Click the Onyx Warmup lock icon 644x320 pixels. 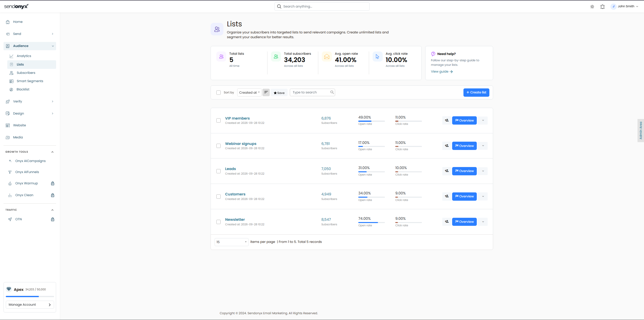(x=53, y=183)
